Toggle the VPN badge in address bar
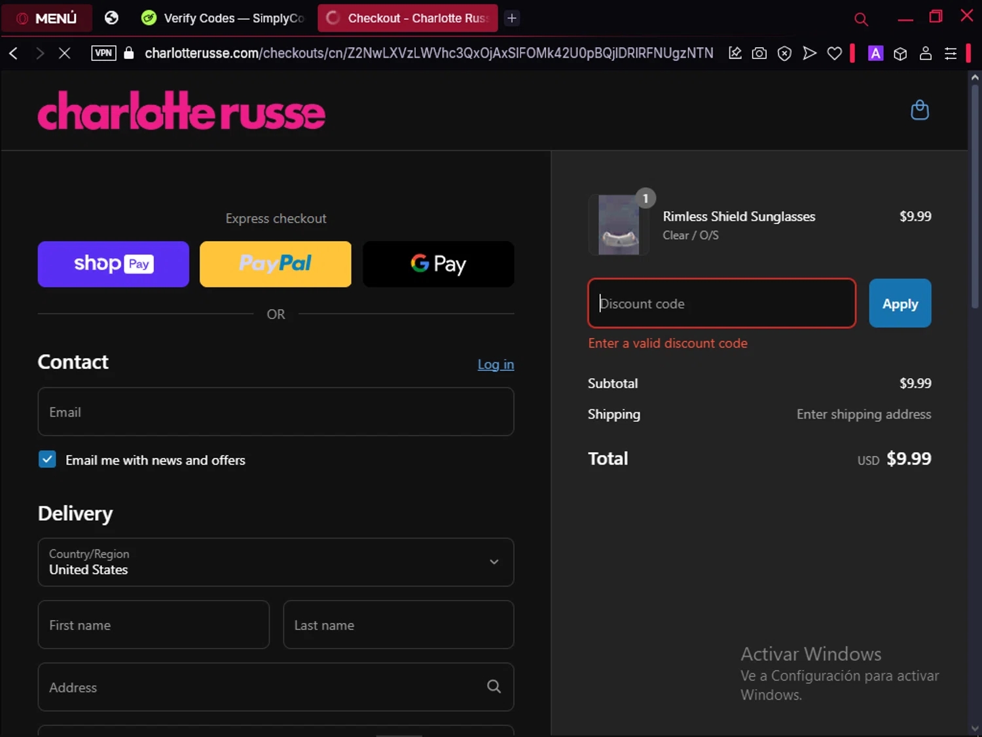Screen dimensions: 982x737 (103, 53)
